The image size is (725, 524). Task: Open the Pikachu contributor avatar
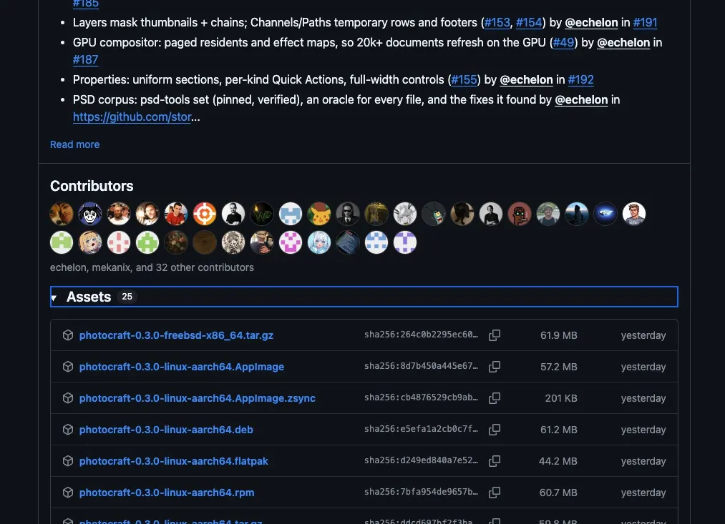(x=319, y=214)
